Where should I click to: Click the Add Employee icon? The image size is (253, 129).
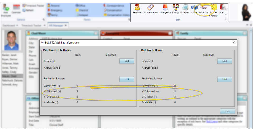[5, 11]
